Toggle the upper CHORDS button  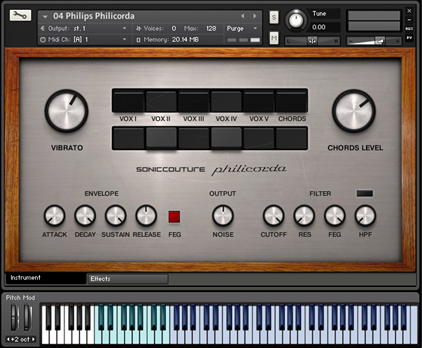tap(291, 101)
